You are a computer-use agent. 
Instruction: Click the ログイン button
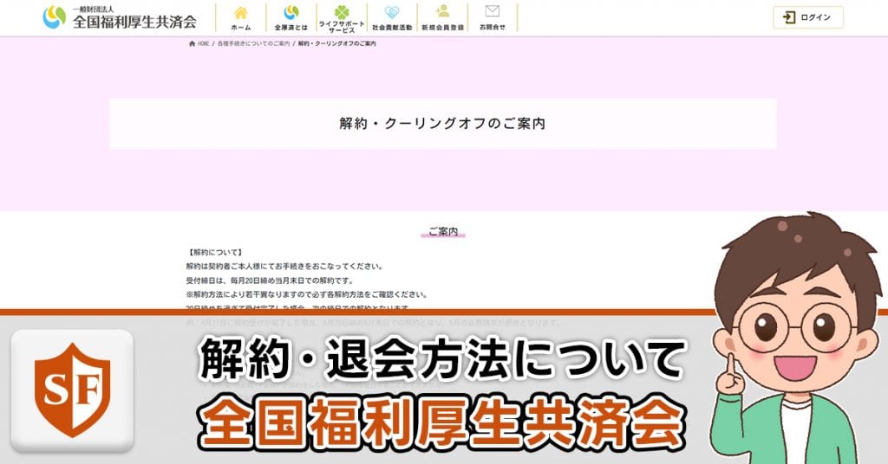pos(808,17)
